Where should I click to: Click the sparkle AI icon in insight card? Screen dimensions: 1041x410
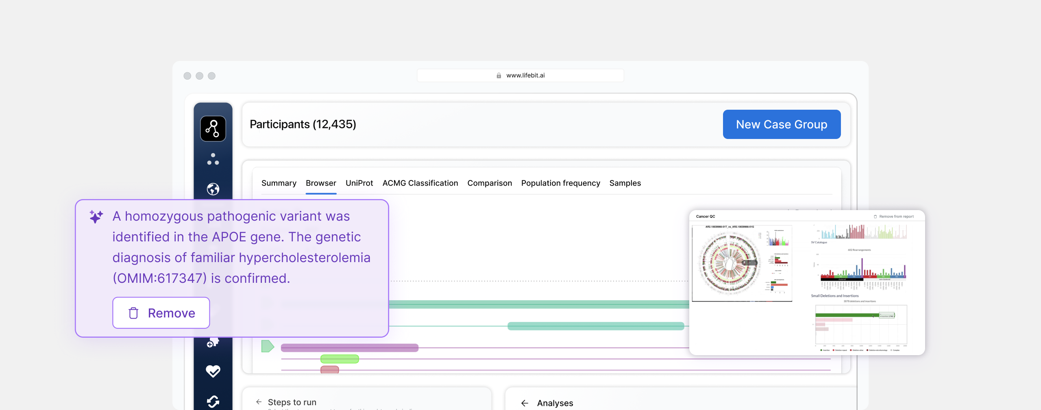coord(96,217)
